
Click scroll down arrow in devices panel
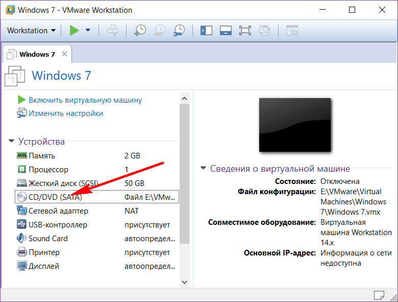tap(185, 282)
